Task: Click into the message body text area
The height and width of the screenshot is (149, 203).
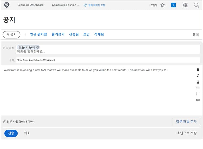Action: click(x=97, y=90)
